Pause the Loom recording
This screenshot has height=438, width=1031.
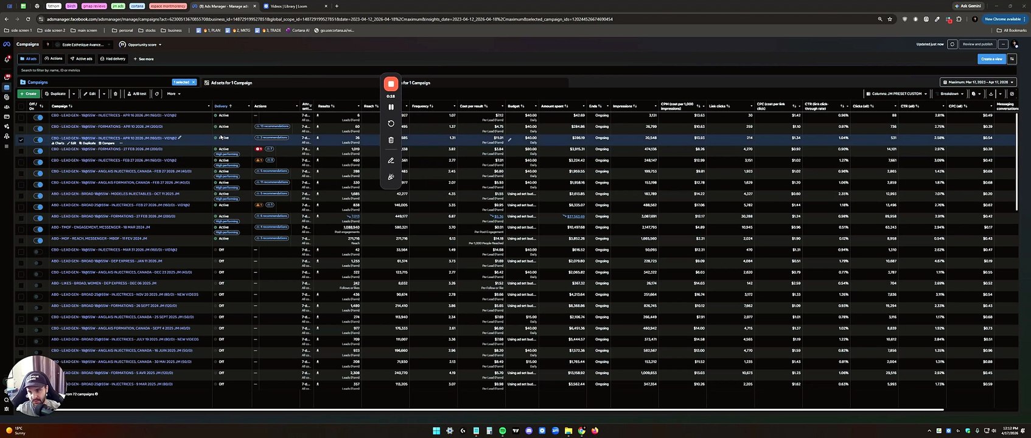click(x=391, y=107)
